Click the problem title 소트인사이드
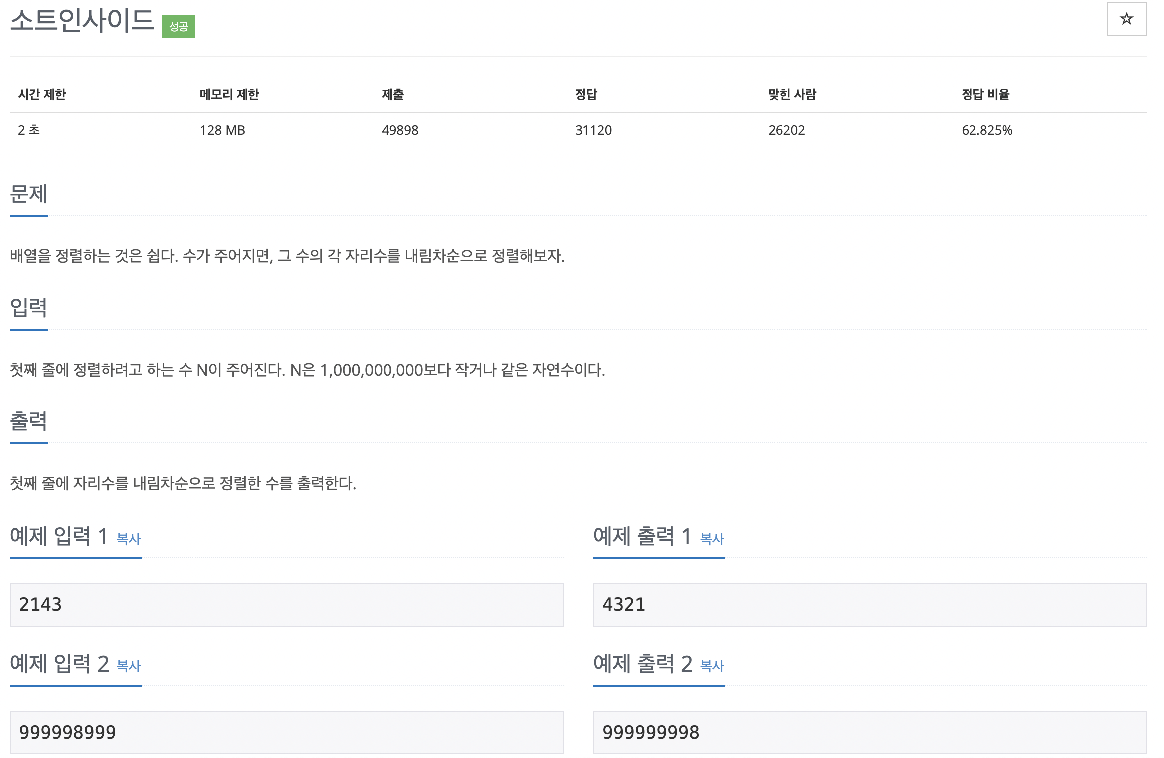The width and height of the screenshot is (1164, 758). (x=82, y=21)
